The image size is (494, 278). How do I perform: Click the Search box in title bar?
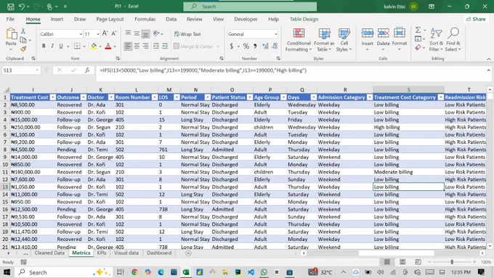click(x=250, y=7)
